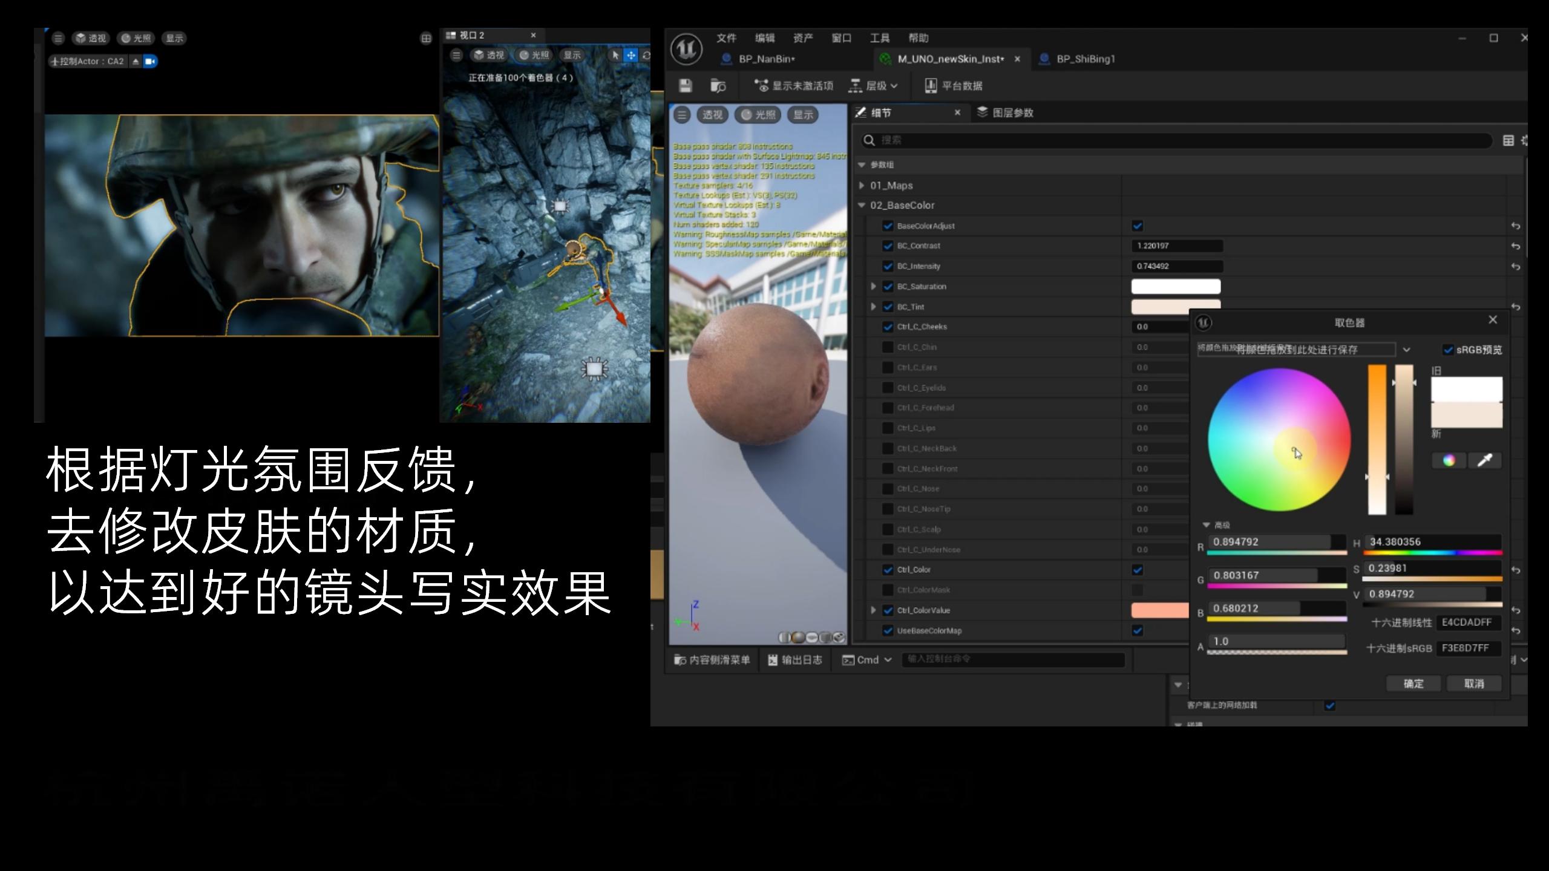Image resolution: width=1549 pixels, height=871 pixels.
Task: Collapse the 参数组 section header
Action: point(862,165)
